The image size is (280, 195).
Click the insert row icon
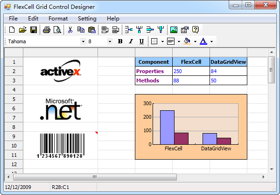tap(129, 30)
